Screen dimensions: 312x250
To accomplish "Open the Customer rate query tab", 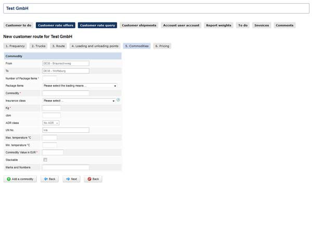I will click(x=97, y=25).
